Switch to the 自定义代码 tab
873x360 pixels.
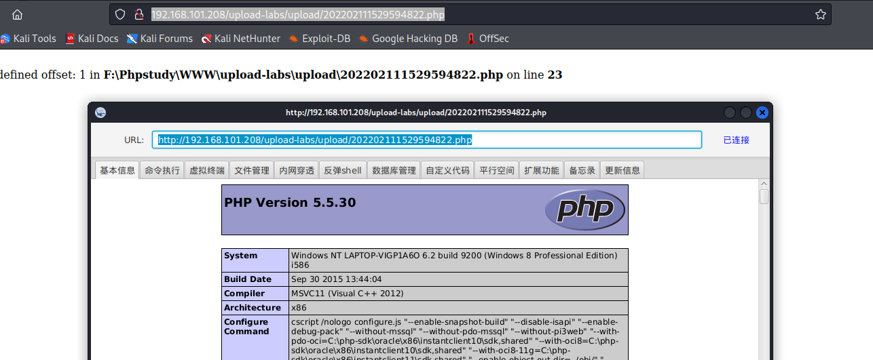click(x=448, y=170)
